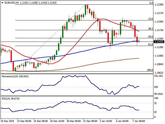165x124 pixels.
Task: Click the 30 Dec 00:00 time label
Action: tap(73, 121)
